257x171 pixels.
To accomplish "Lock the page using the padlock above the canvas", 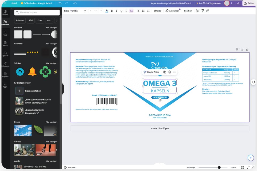I will click(x=237, y=50).
